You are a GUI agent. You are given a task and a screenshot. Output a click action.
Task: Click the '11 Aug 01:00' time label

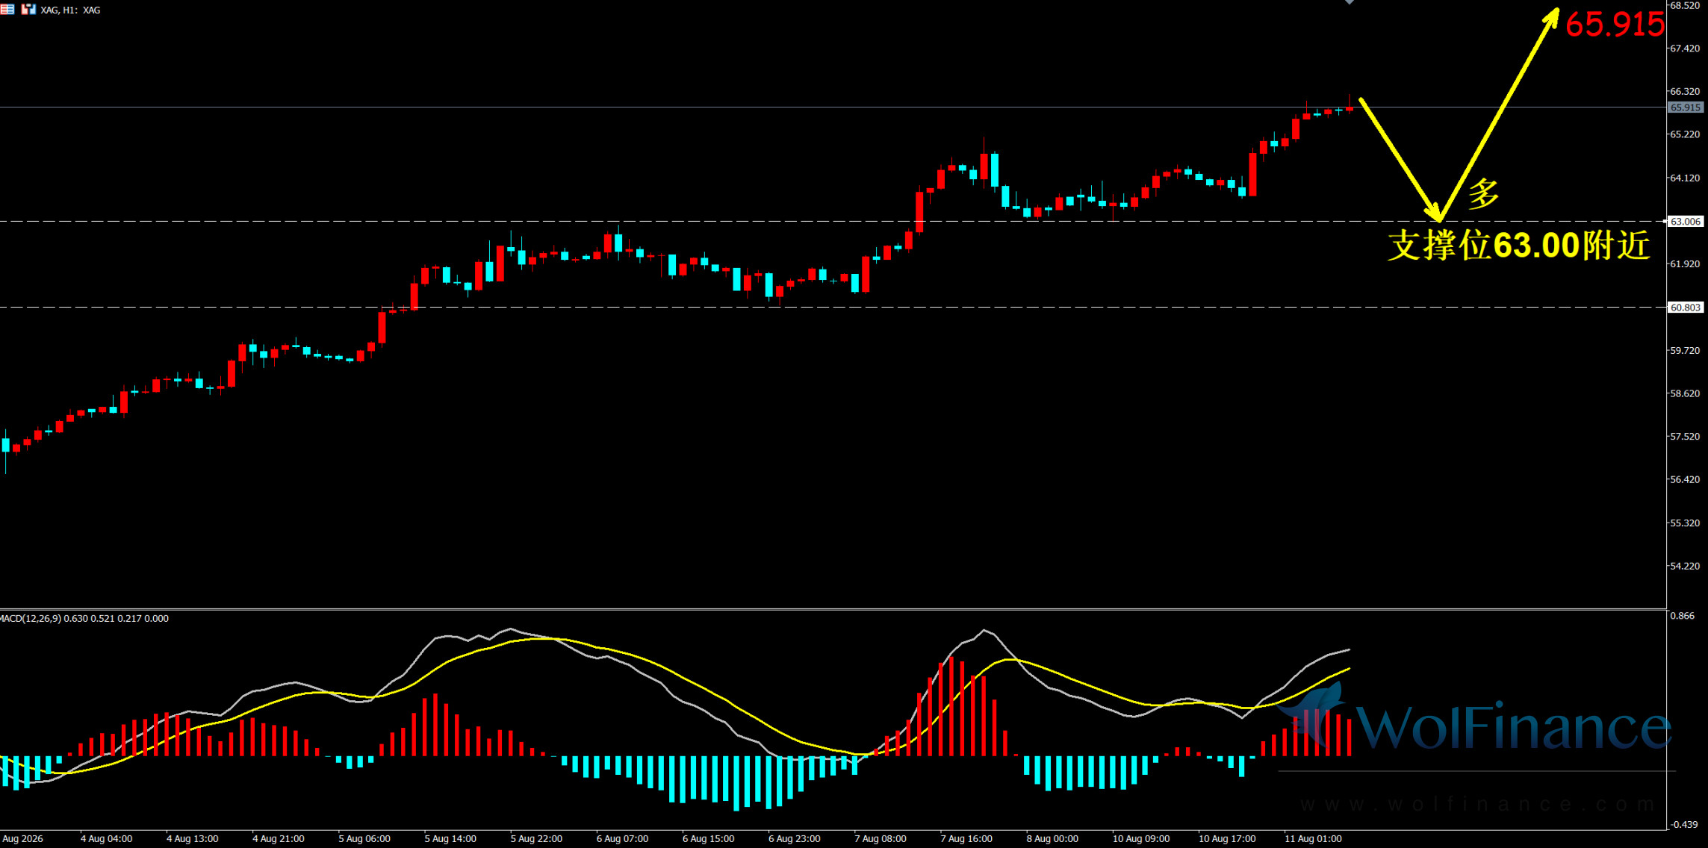[1313, 839]
